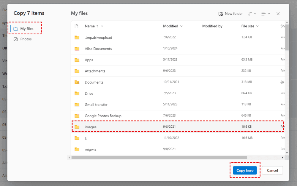Screen dimensions: 297x186
Task: Click the vertical scrollbar thumb
Action: click(x=287, y=37)
